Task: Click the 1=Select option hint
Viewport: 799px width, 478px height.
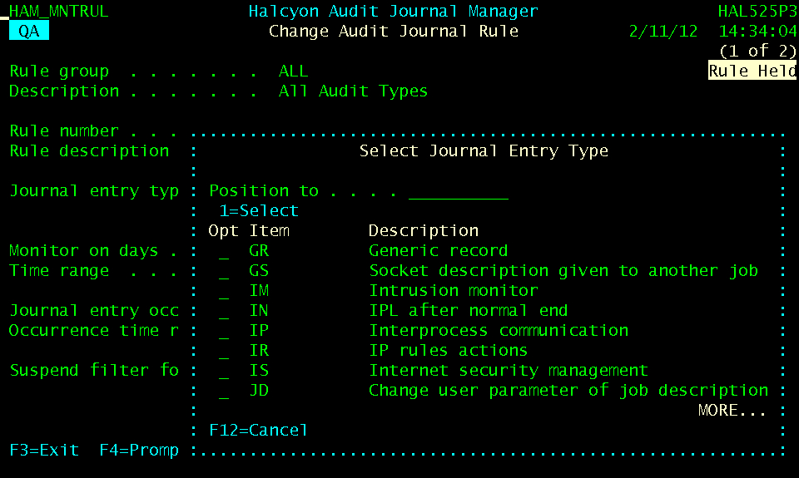Action: tap(259, 211)
